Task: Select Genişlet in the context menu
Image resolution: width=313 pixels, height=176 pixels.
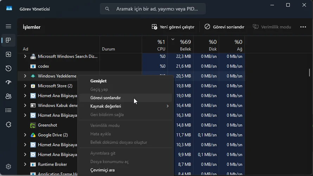Action: (125, 81)
